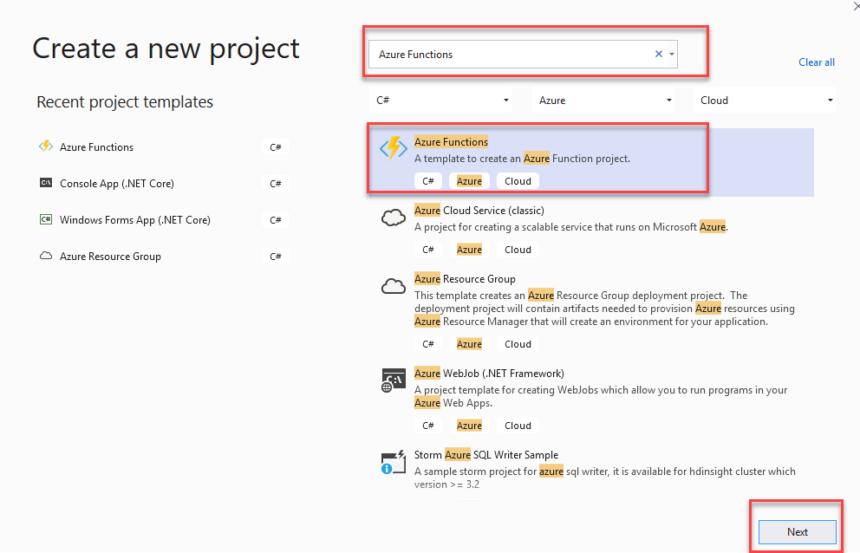Click the C# badge beside recent Azure Resource Group
The height and width of the screenshot is (553, 860).
pyautogui.click(x=276, y=257)
